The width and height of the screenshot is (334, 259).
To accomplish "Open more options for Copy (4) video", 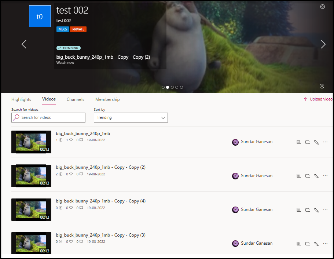I will click(x=325, y=210).
